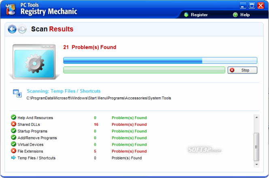The width and height of the screenshot is (269, 178).
Task: Click the scanning computers icon beside the path
Action: (17, 93)
